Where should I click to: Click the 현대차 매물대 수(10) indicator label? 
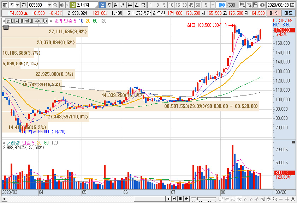26,21
